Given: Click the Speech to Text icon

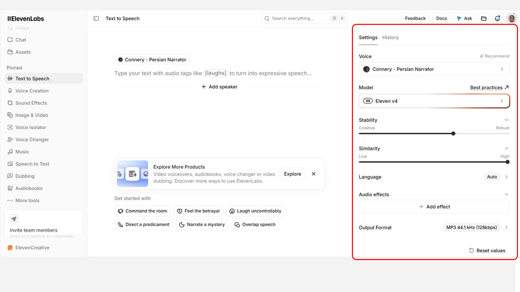Looking at the screenshot, I should click(10, 164).
